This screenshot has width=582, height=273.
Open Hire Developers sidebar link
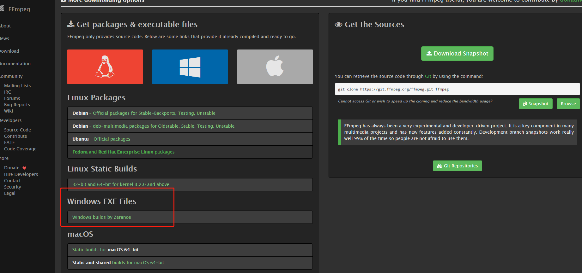pyautogui.click(x=21, y=174)
